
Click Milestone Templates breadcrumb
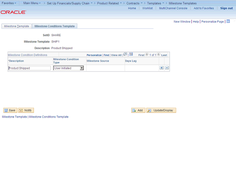coord(183,3)
